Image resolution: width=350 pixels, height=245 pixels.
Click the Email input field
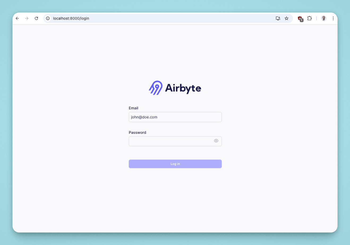[175, 117]
